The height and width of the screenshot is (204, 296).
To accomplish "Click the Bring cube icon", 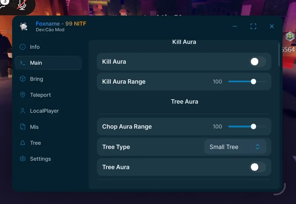I will (x=23, y=79).
